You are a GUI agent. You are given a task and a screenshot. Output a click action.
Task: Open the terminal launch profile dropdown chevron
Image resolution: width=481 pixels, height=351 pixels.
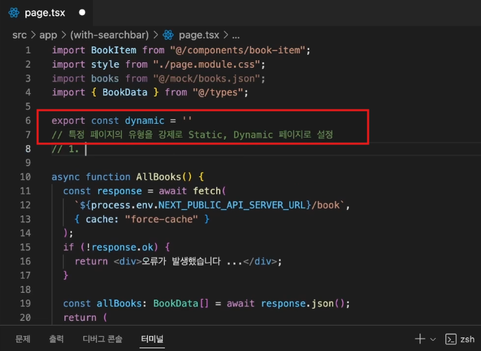[433, 339]
